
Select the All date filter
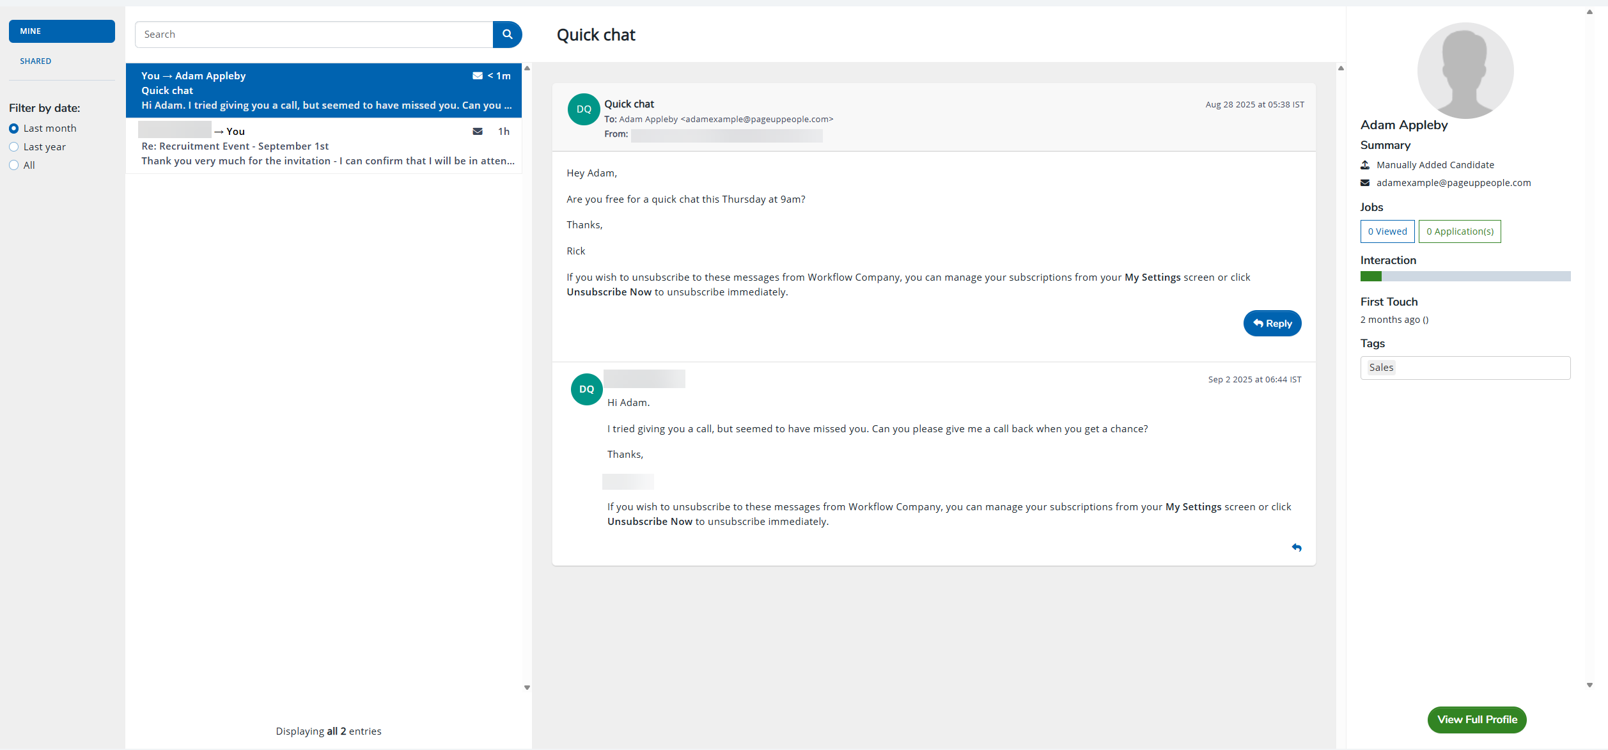coord(14,166)
